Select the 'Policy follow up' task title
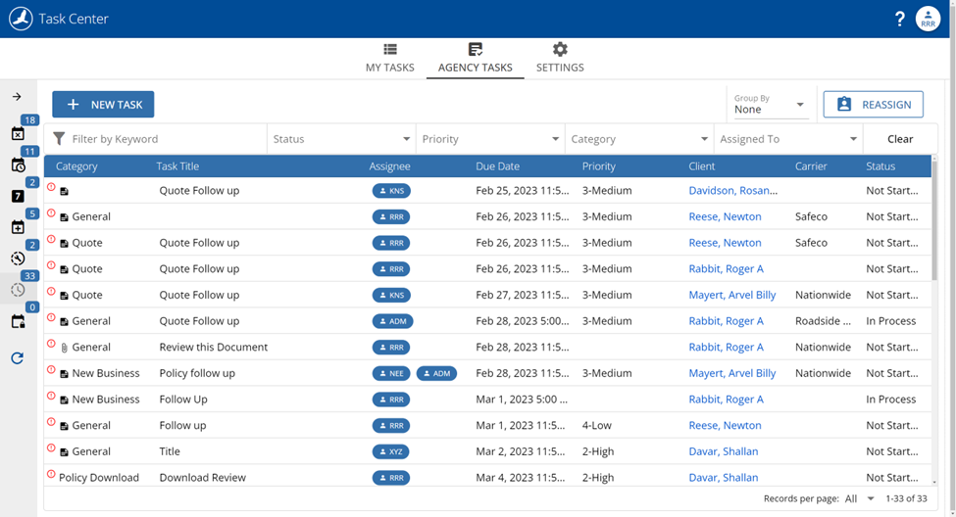 (197, 373)
